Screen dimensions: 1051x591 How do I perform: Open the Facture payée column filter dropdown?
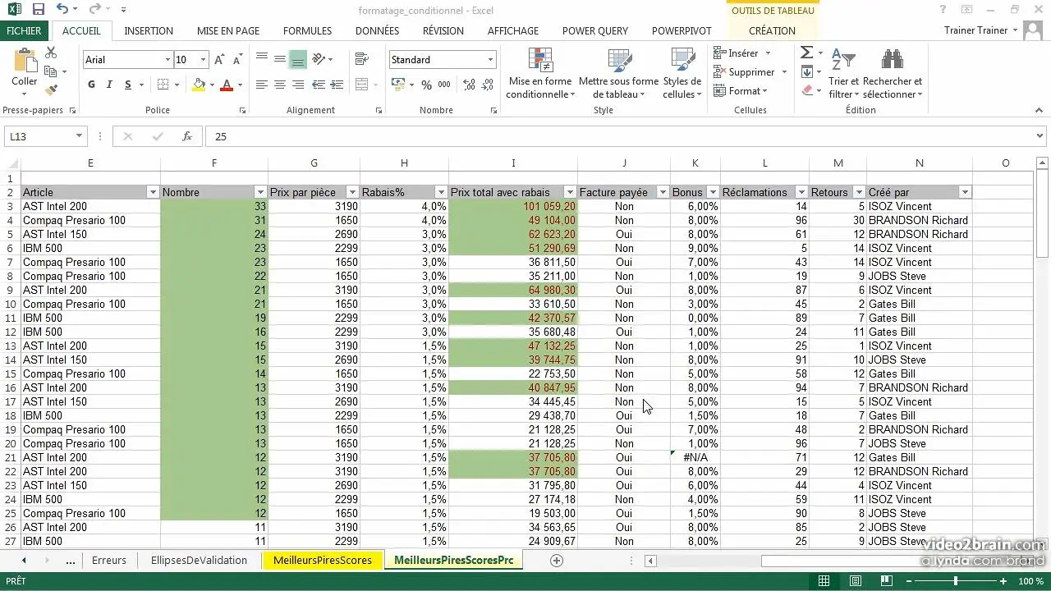[x=663, y=192]
